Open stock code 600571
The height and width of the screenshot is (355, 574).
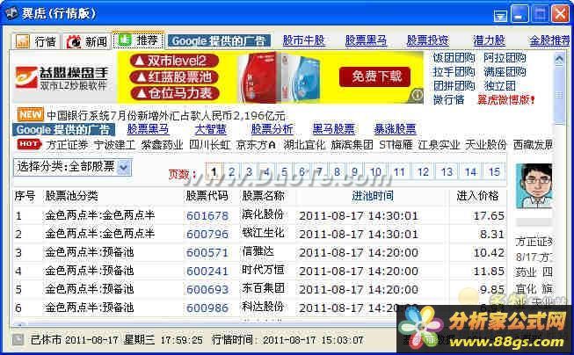[x=207, y=253]
